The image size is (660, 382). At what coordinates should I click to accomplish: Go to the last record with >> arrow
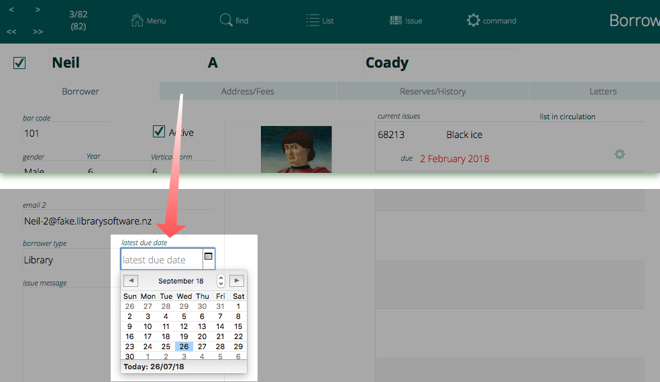[x=38, y=31]
